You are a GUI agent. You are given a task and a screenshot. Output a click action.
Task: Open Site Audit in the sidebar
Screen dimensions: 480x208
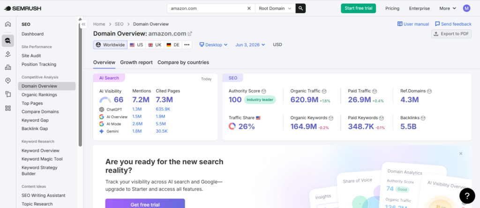[31, 56]
